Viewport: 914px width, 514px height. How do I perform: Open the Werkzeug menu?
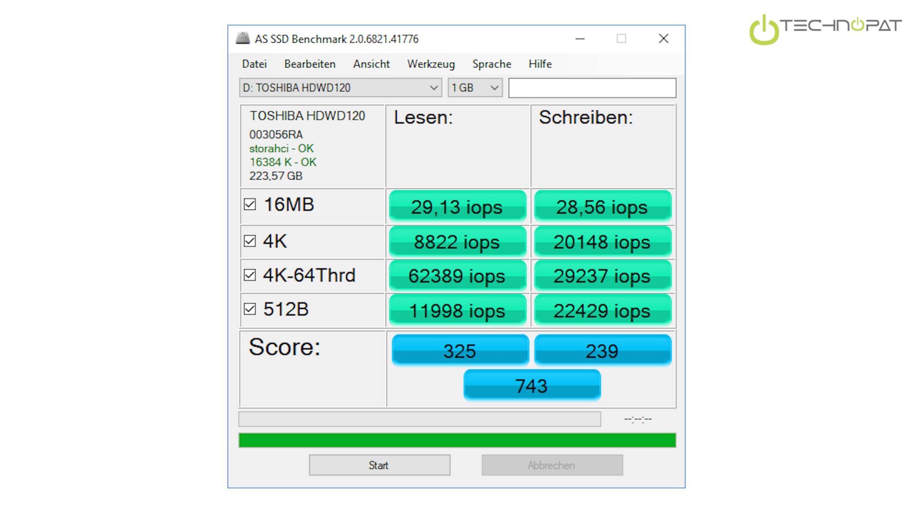(431, 64)
